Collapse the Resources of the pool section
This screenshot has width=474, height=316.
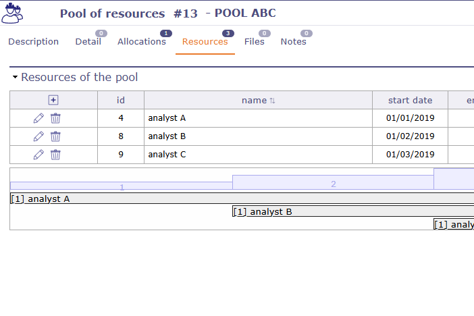point(15,78)
